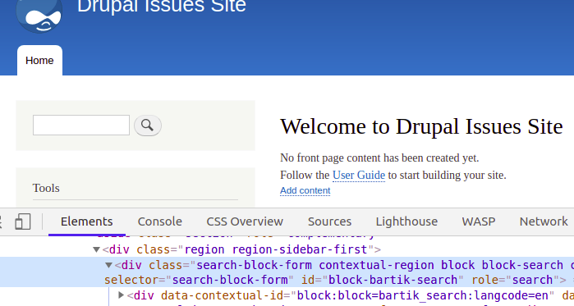Open the Lighthouse tab

coord(406,222)
